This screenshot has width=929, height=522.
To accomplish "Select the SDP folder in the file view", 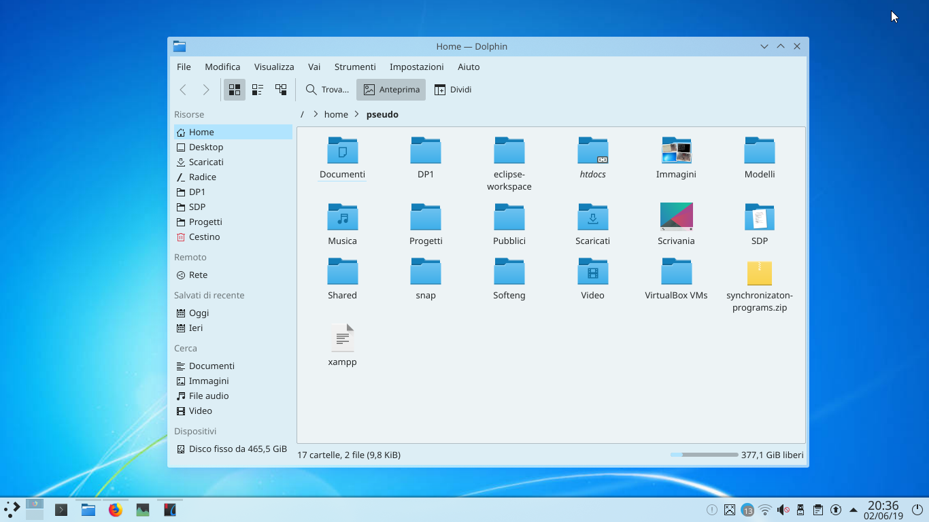I will [760, 217].
